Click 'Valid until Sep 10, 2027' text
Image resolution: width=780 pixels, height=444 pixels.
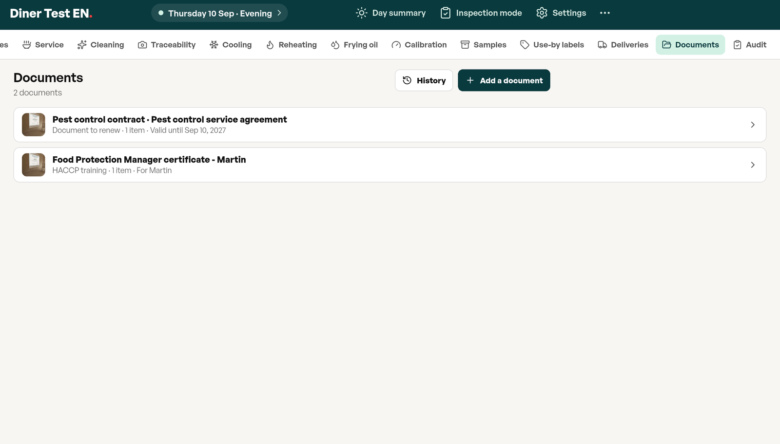coord(188,130)
